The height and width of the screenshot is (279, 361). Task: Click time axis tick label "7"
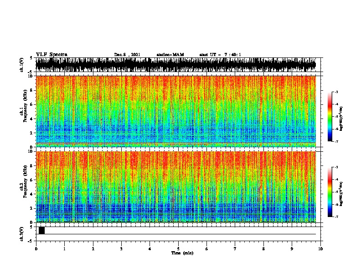pyautogui.click(x=235, y=249)
